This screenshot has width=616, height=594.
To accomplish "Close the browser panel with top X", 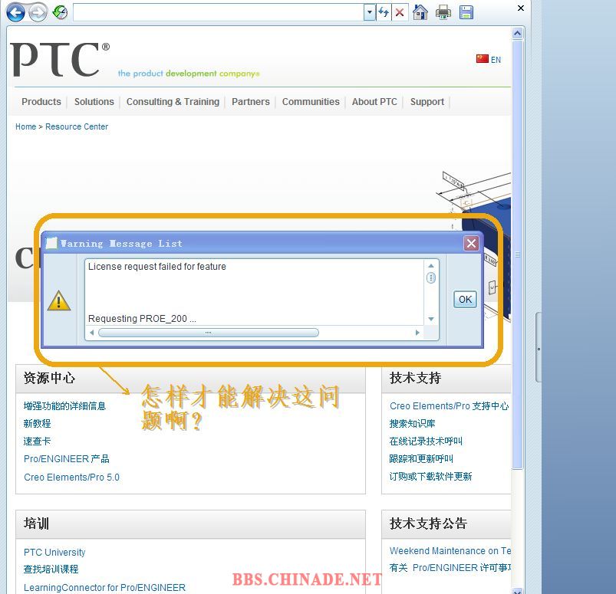I will coord(521,8).
